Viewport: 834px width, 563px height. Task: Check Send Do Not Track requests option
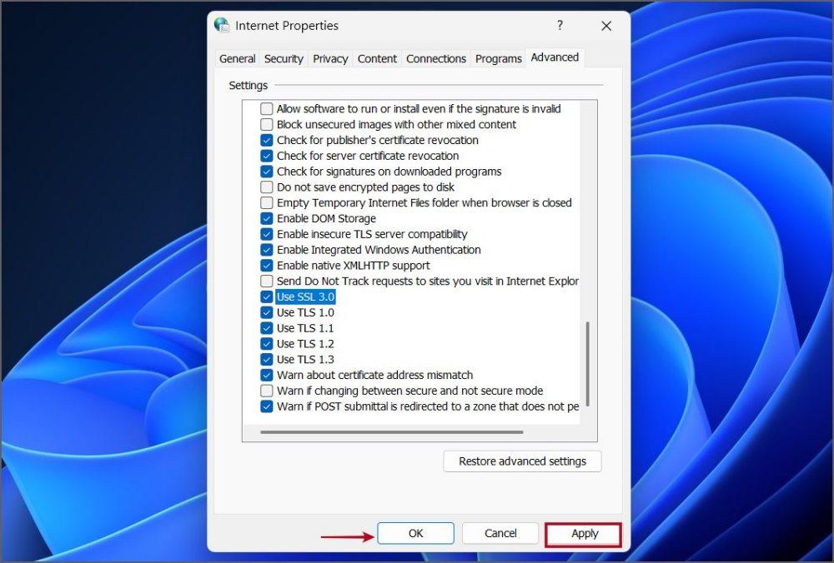pyautogui.click(x=267, y=281)
